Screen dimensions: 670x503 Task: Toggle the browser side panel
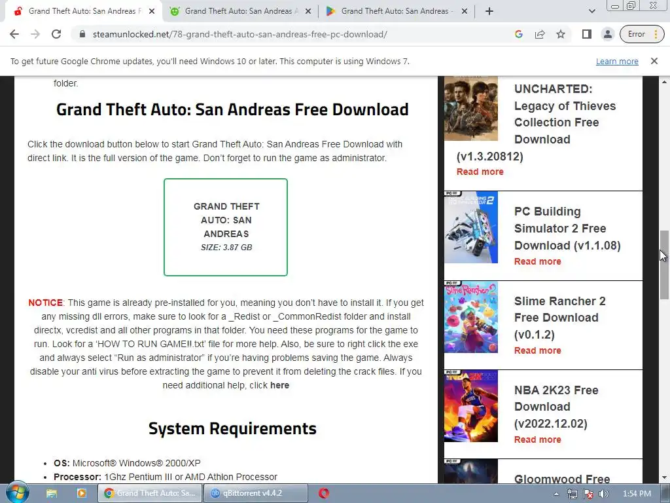(587, 34)
